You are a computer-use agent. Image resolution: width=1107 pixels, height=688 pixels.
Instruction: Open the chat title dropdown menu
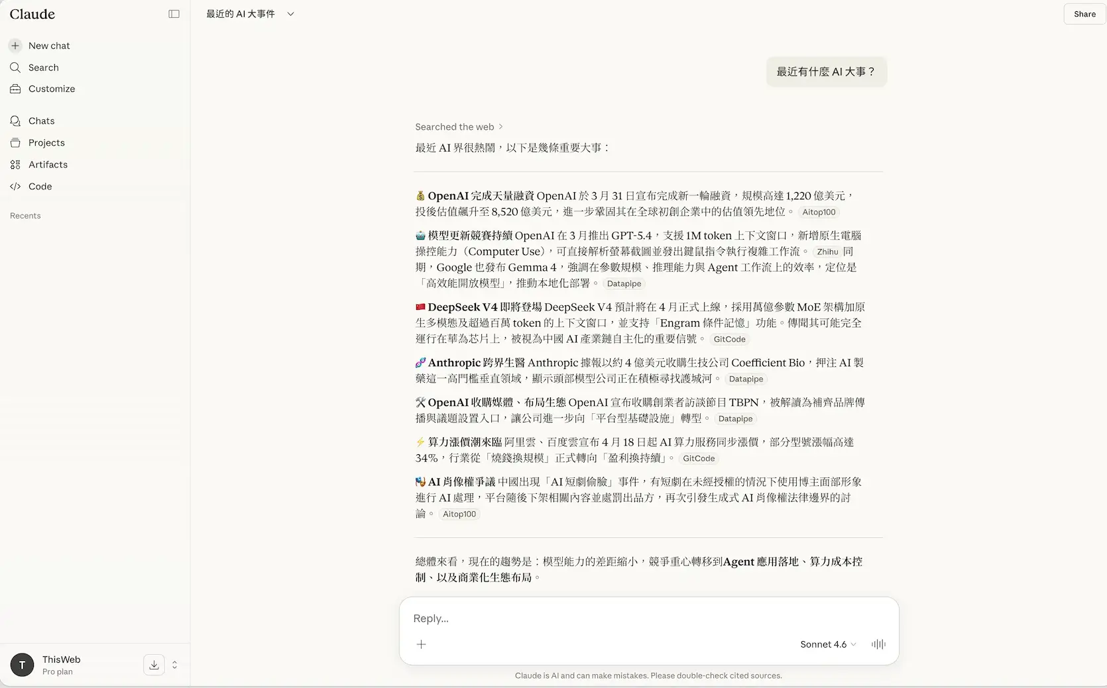(290, 14)
